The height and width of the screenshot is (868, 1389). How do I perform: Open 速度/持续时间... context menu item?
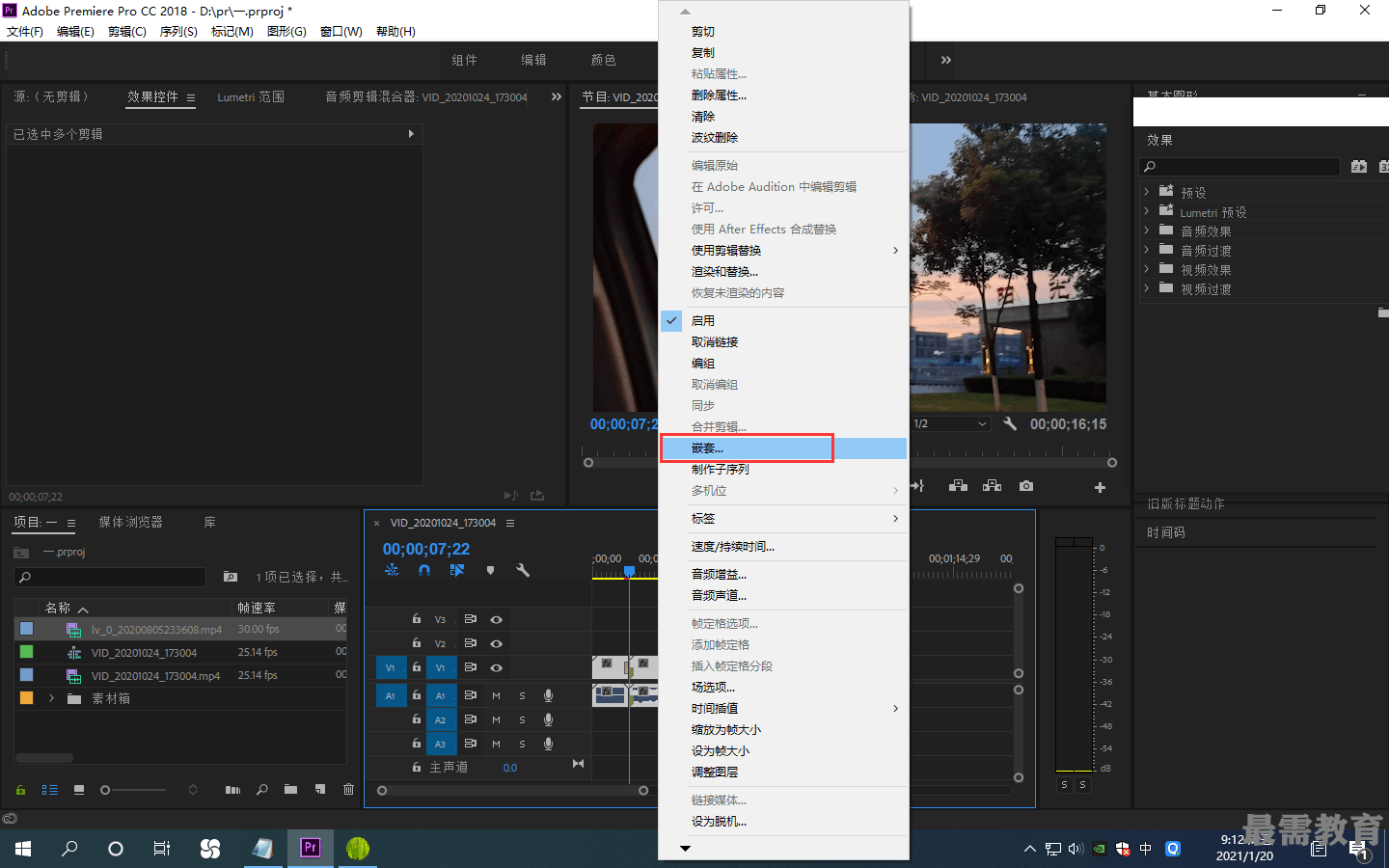coord(783,547)
